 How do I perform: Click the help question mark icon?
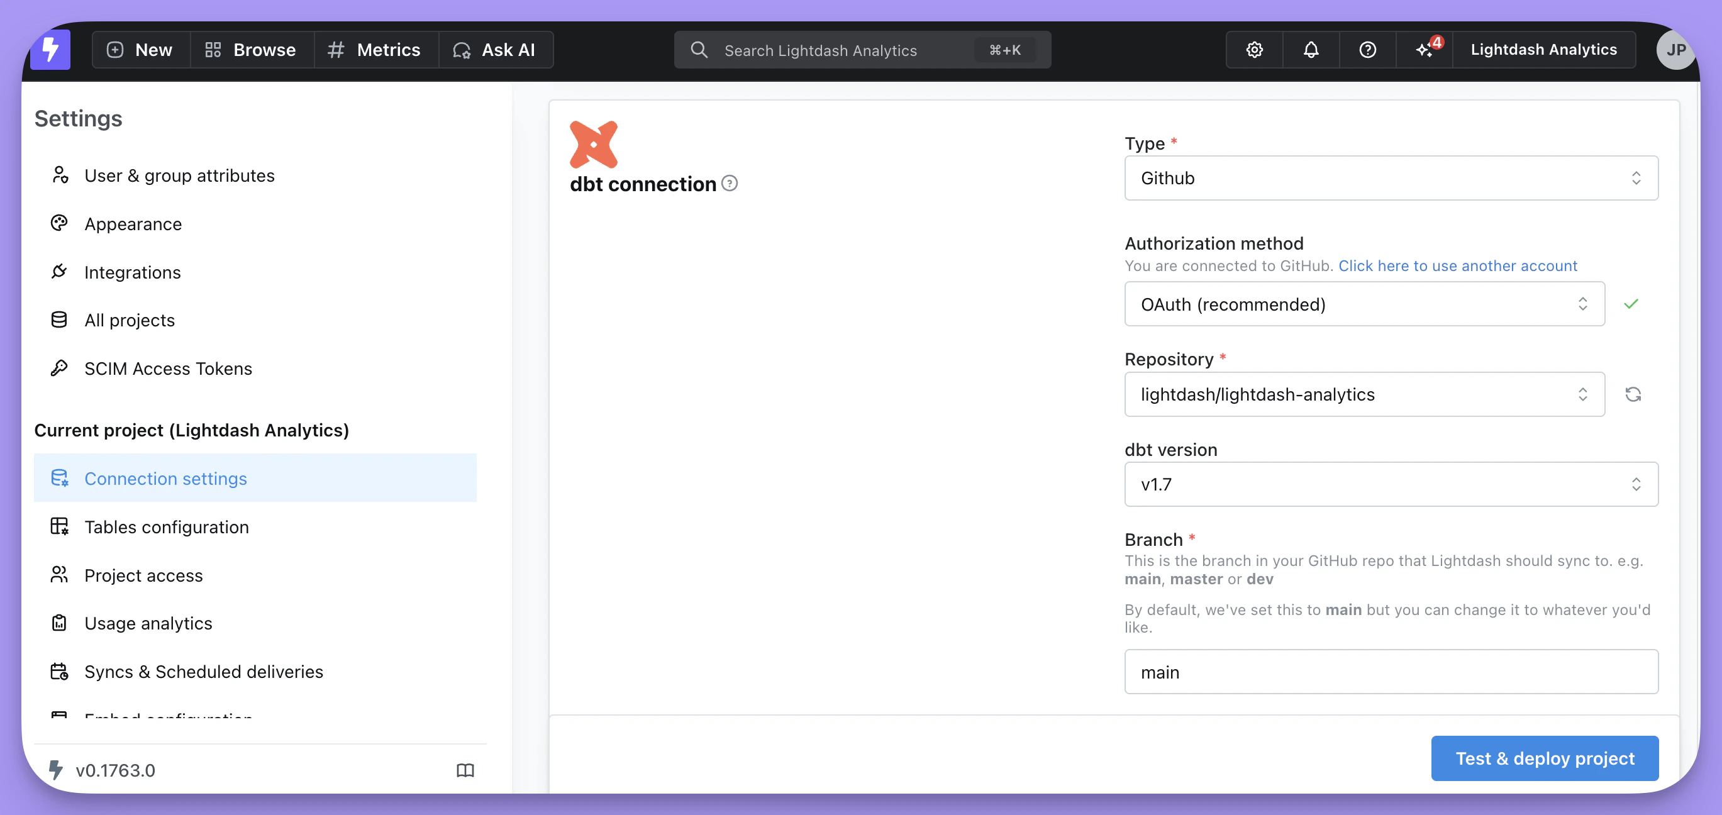point(1367,50)
